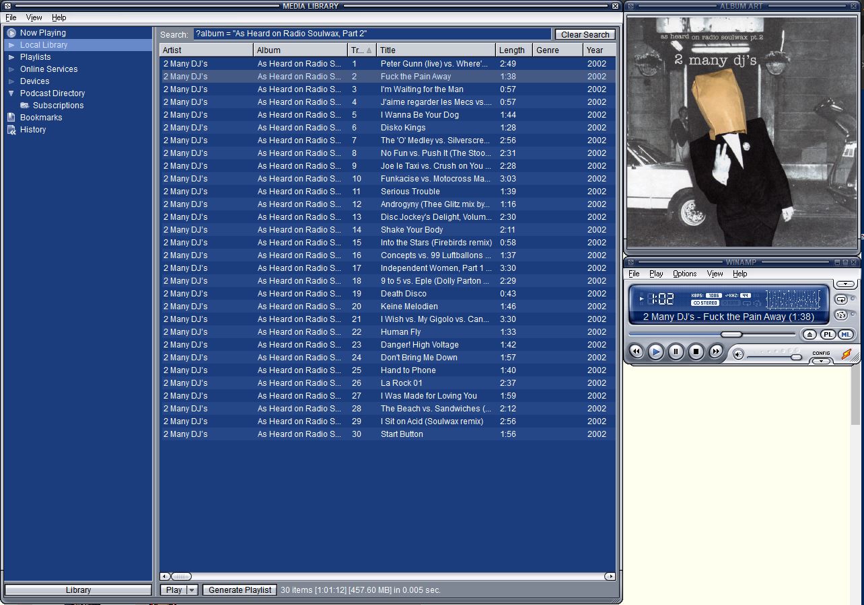Click the Now Playing play icon
Viewport: 864px width, 605px height.
coord(11,32)
